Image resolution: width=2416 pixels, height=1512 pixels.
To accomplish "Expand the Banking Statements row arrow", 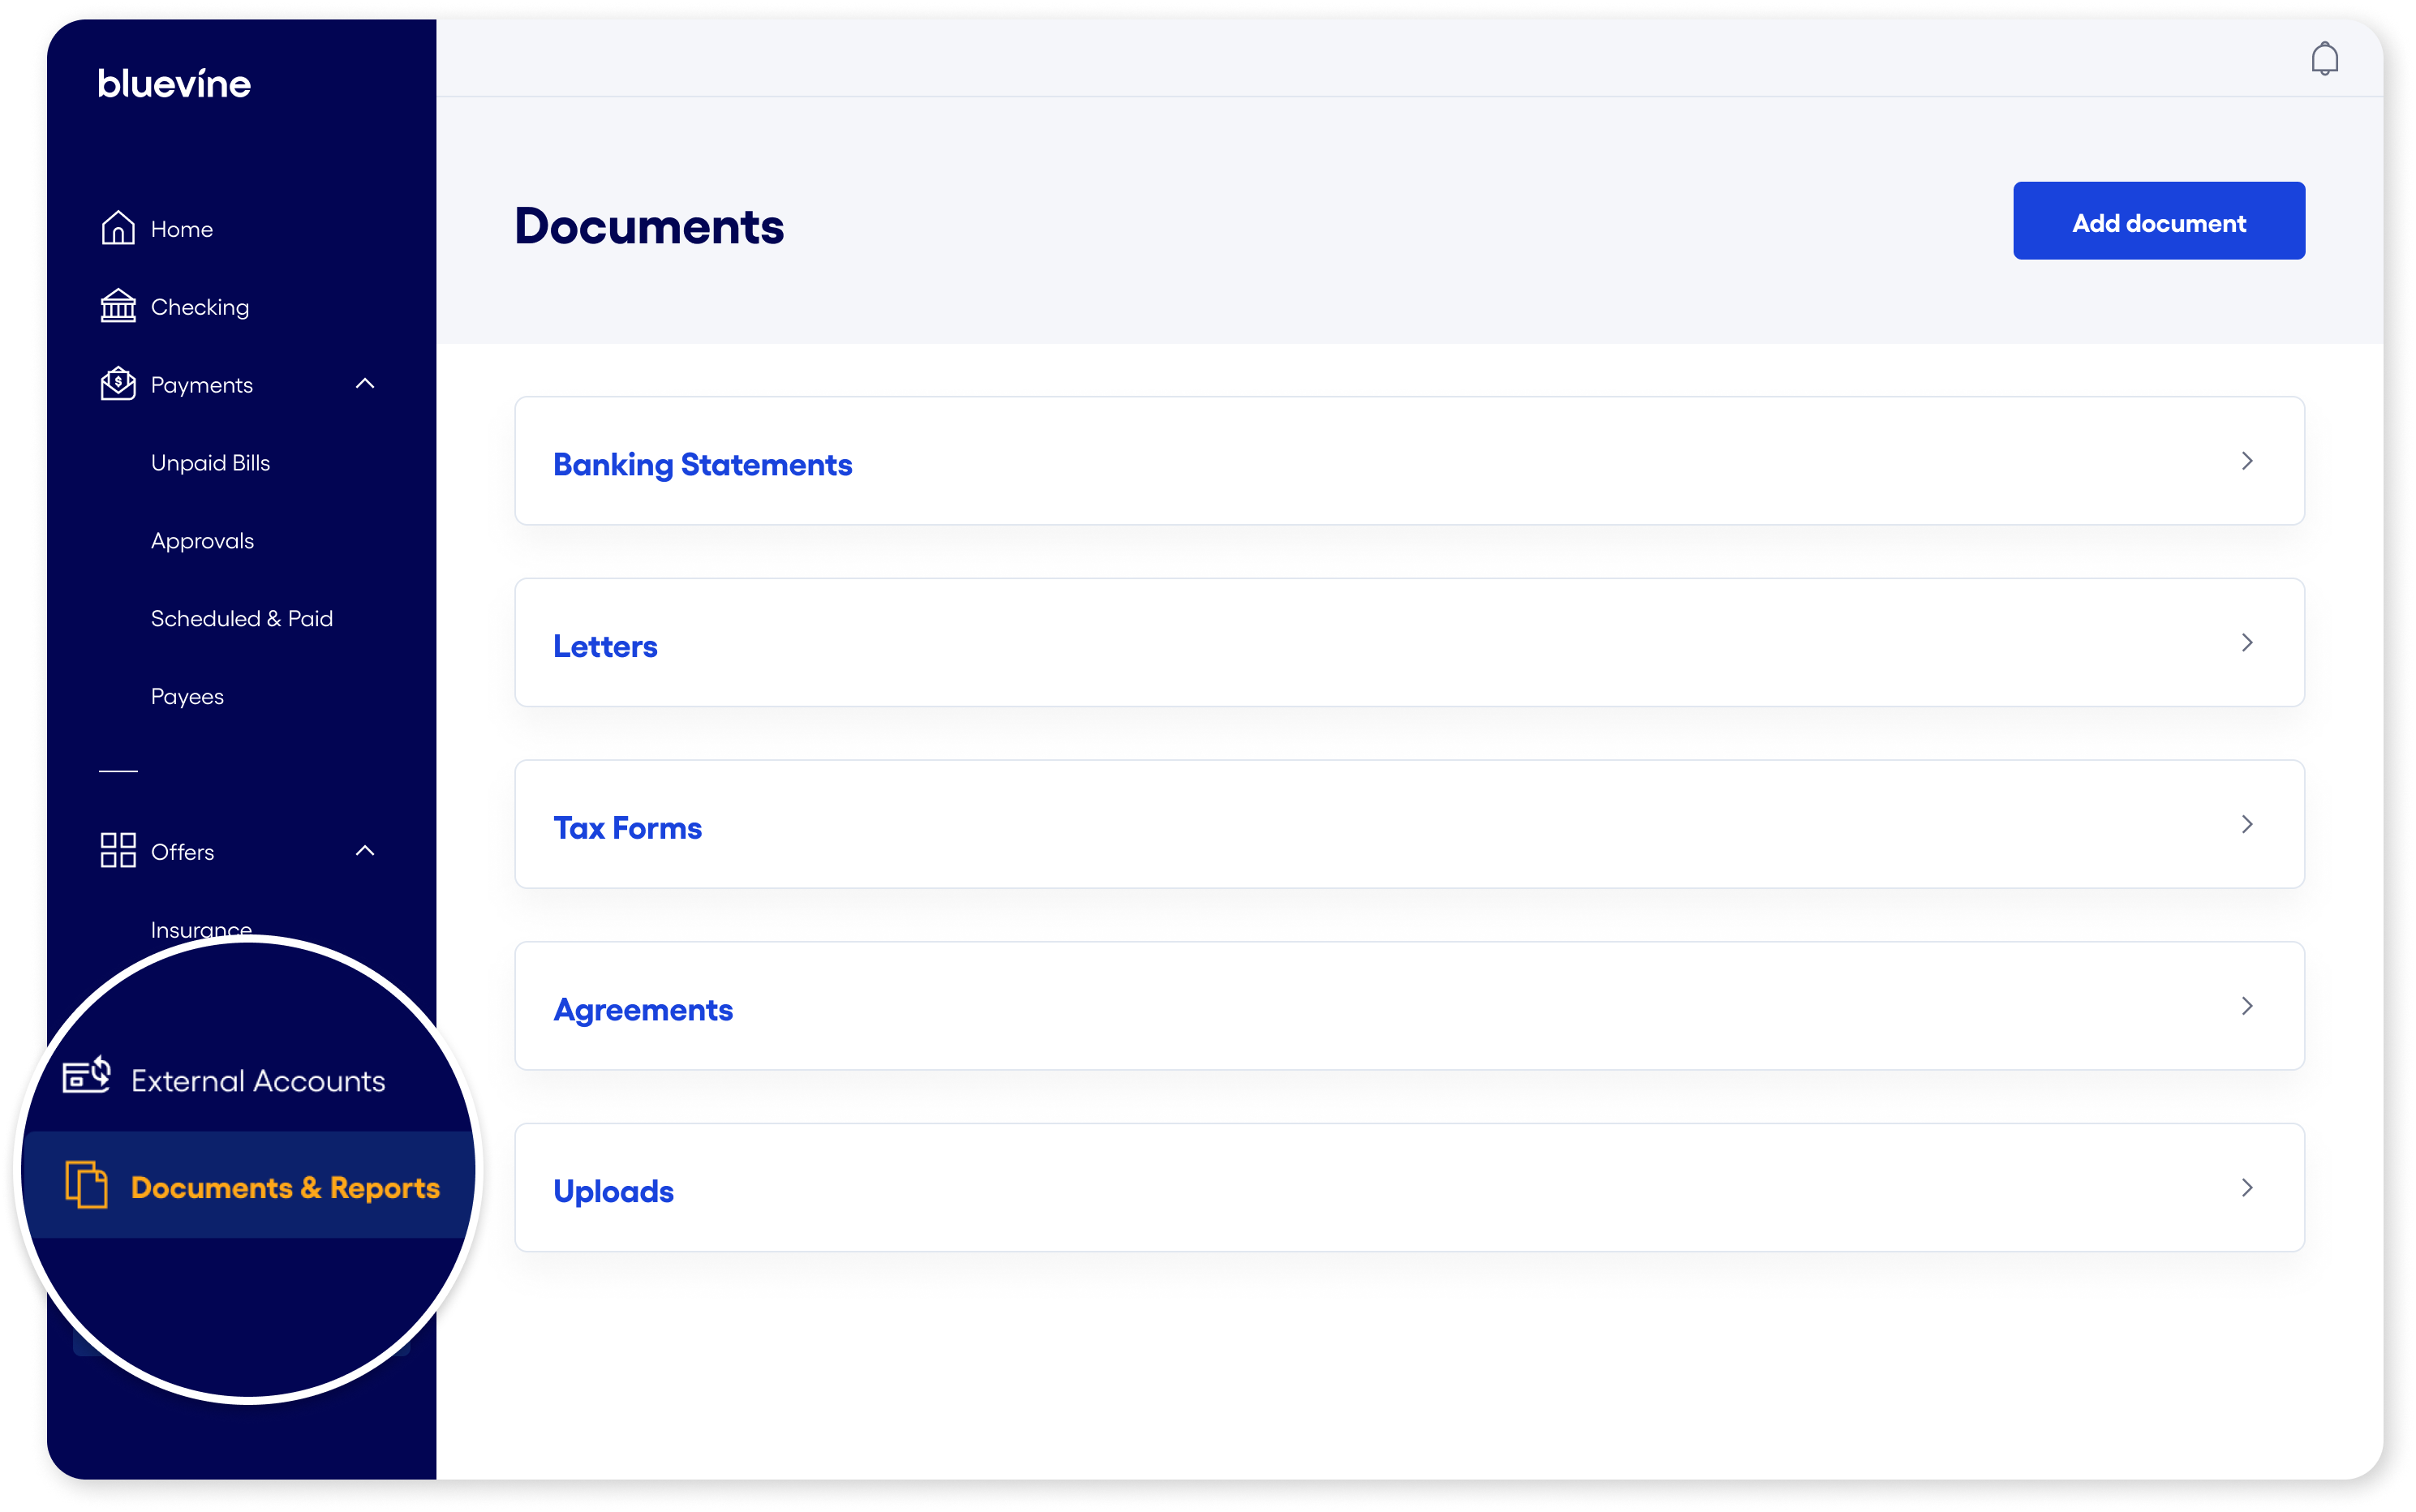I will point(2248,461).
